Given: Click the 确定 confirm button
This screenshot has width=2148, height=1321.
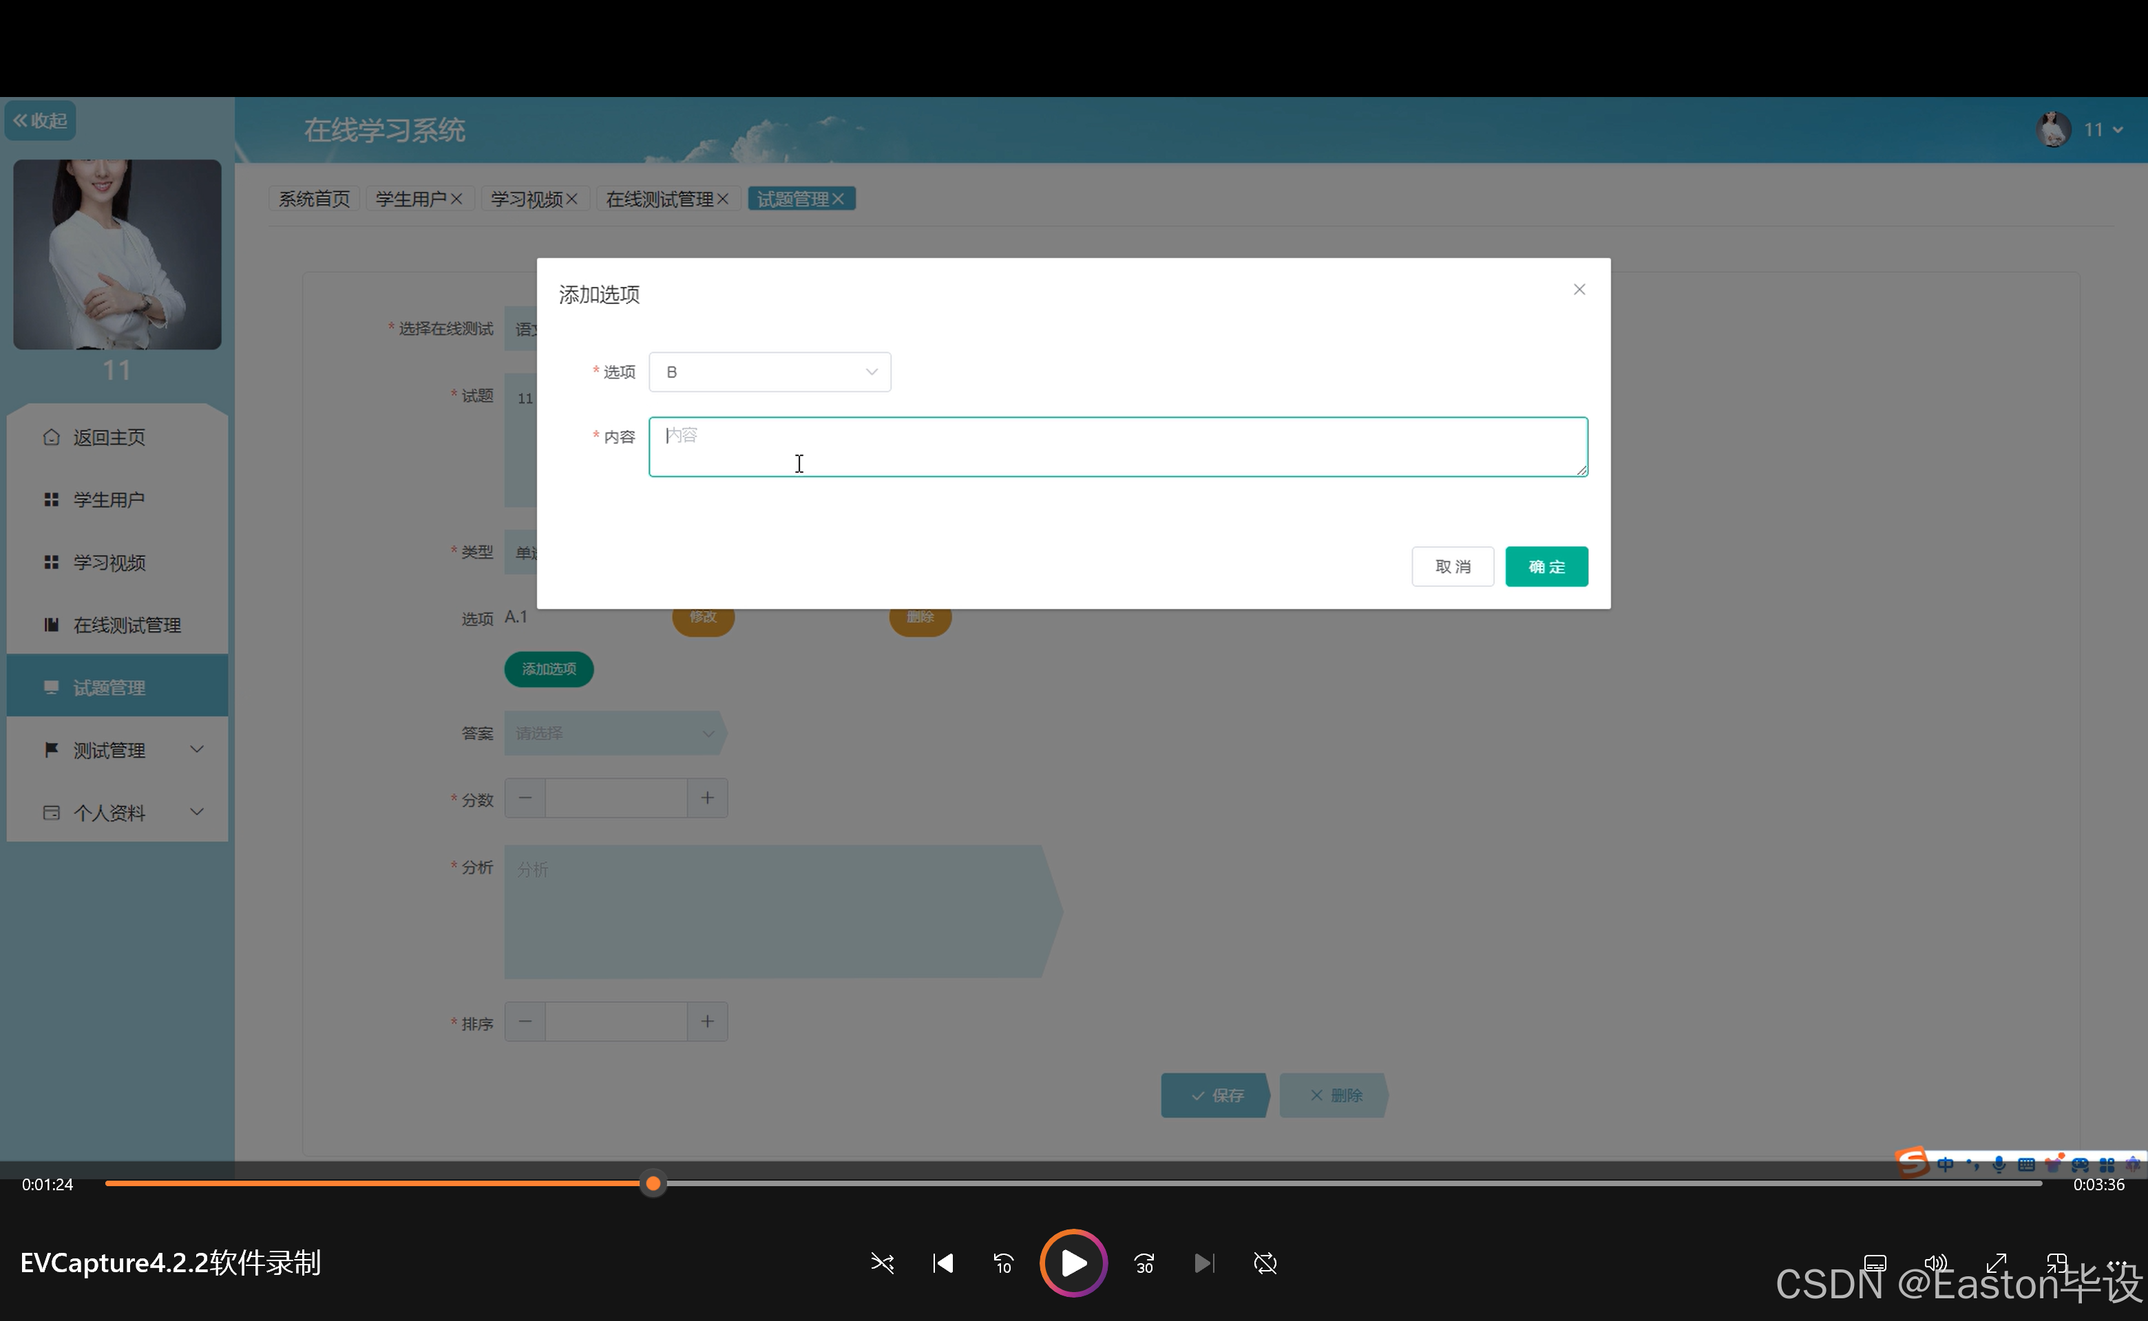Looking at the screenshot, I should point(1546,567).
